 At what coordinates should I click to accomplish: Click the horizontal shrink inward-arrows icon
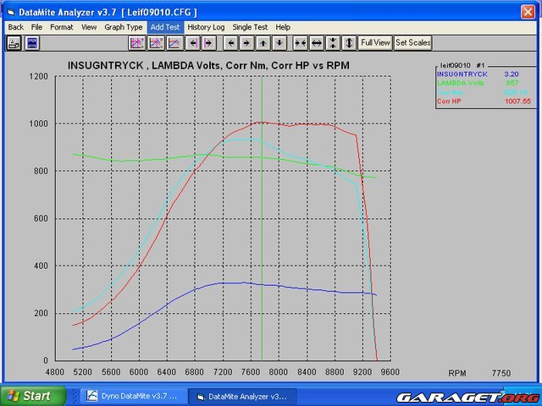click(x=300, y=42)
